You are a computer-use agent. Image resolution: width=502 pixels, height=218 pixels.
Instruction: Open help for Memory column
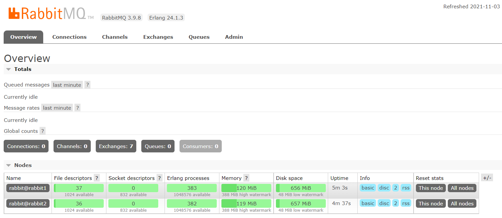tap(246, 178)
